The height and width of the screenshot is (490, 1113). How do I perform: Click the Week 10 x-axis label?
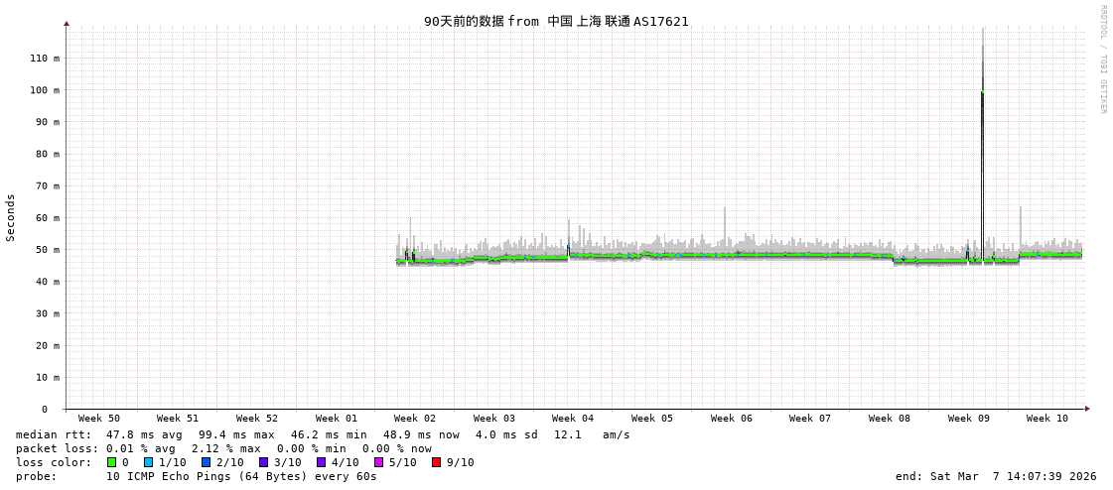click(x=1046, y=419)
